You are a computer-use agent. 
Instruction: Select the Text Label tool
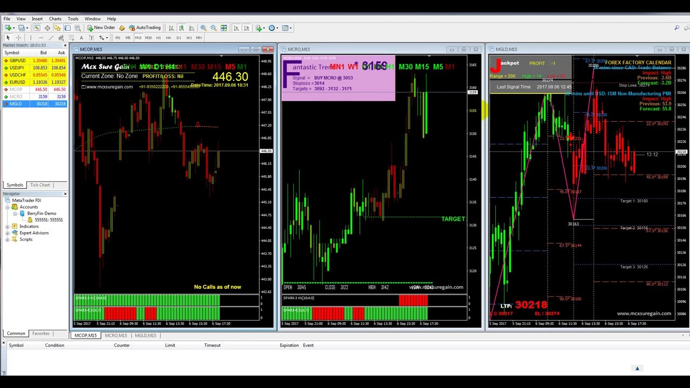point(92,38)
